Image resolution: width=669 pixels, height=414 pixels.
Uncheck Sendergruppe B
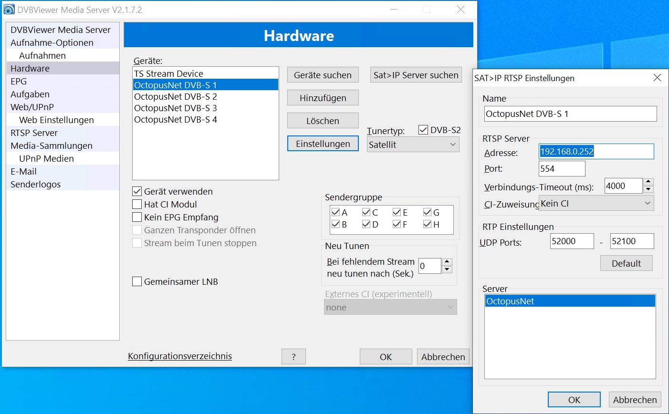click(335, 224)
